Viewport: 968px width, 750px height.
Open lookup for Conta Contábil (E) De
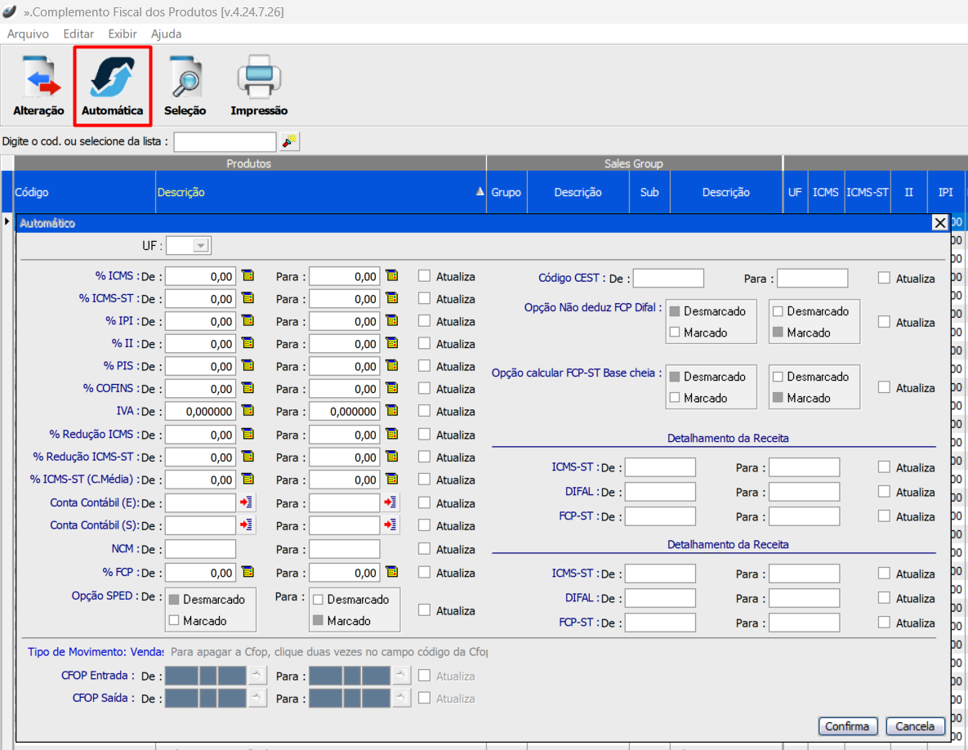pyautogui.click(x=247, y=502)
